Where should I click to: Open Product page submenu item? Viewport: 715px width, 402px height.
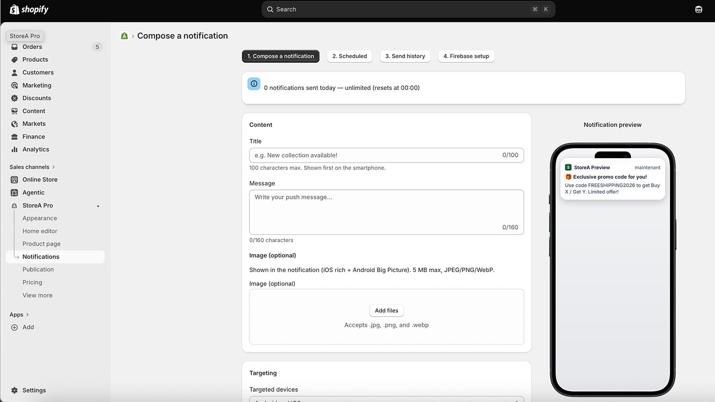point(42,244)
